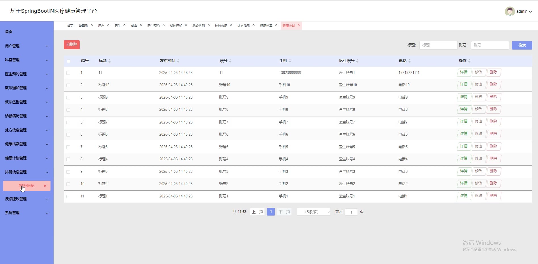This screenshot has width=538, height=264.
Task: Click the 账号 search input field
Action: point(490,45)
